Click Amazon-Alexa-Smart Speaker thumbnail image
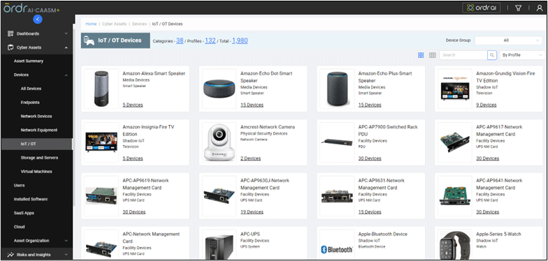548x261 pixels. point(101,89)
